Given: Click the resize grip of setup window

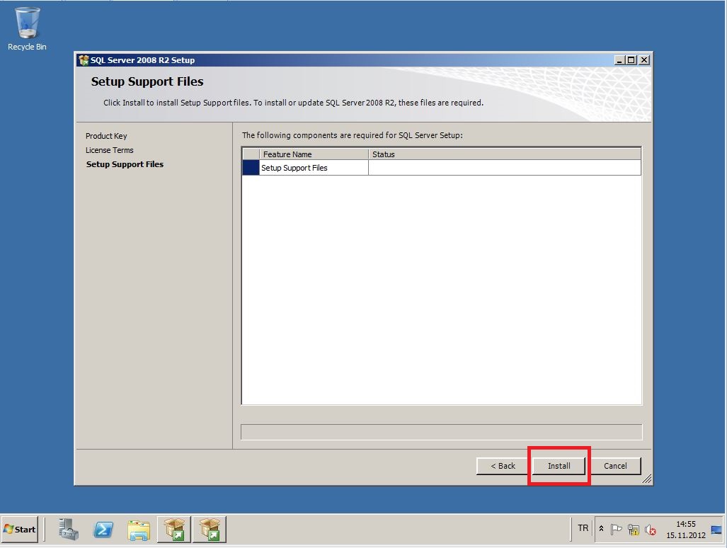Looking at the screenshot, I should tap(647, 479).
